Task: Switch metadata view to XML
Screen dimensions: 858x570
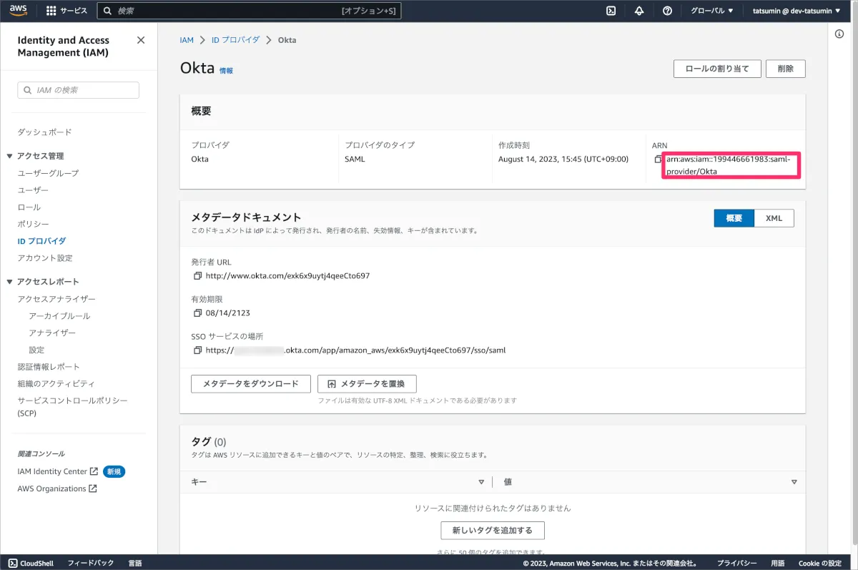Action: (x=774, y=218)
